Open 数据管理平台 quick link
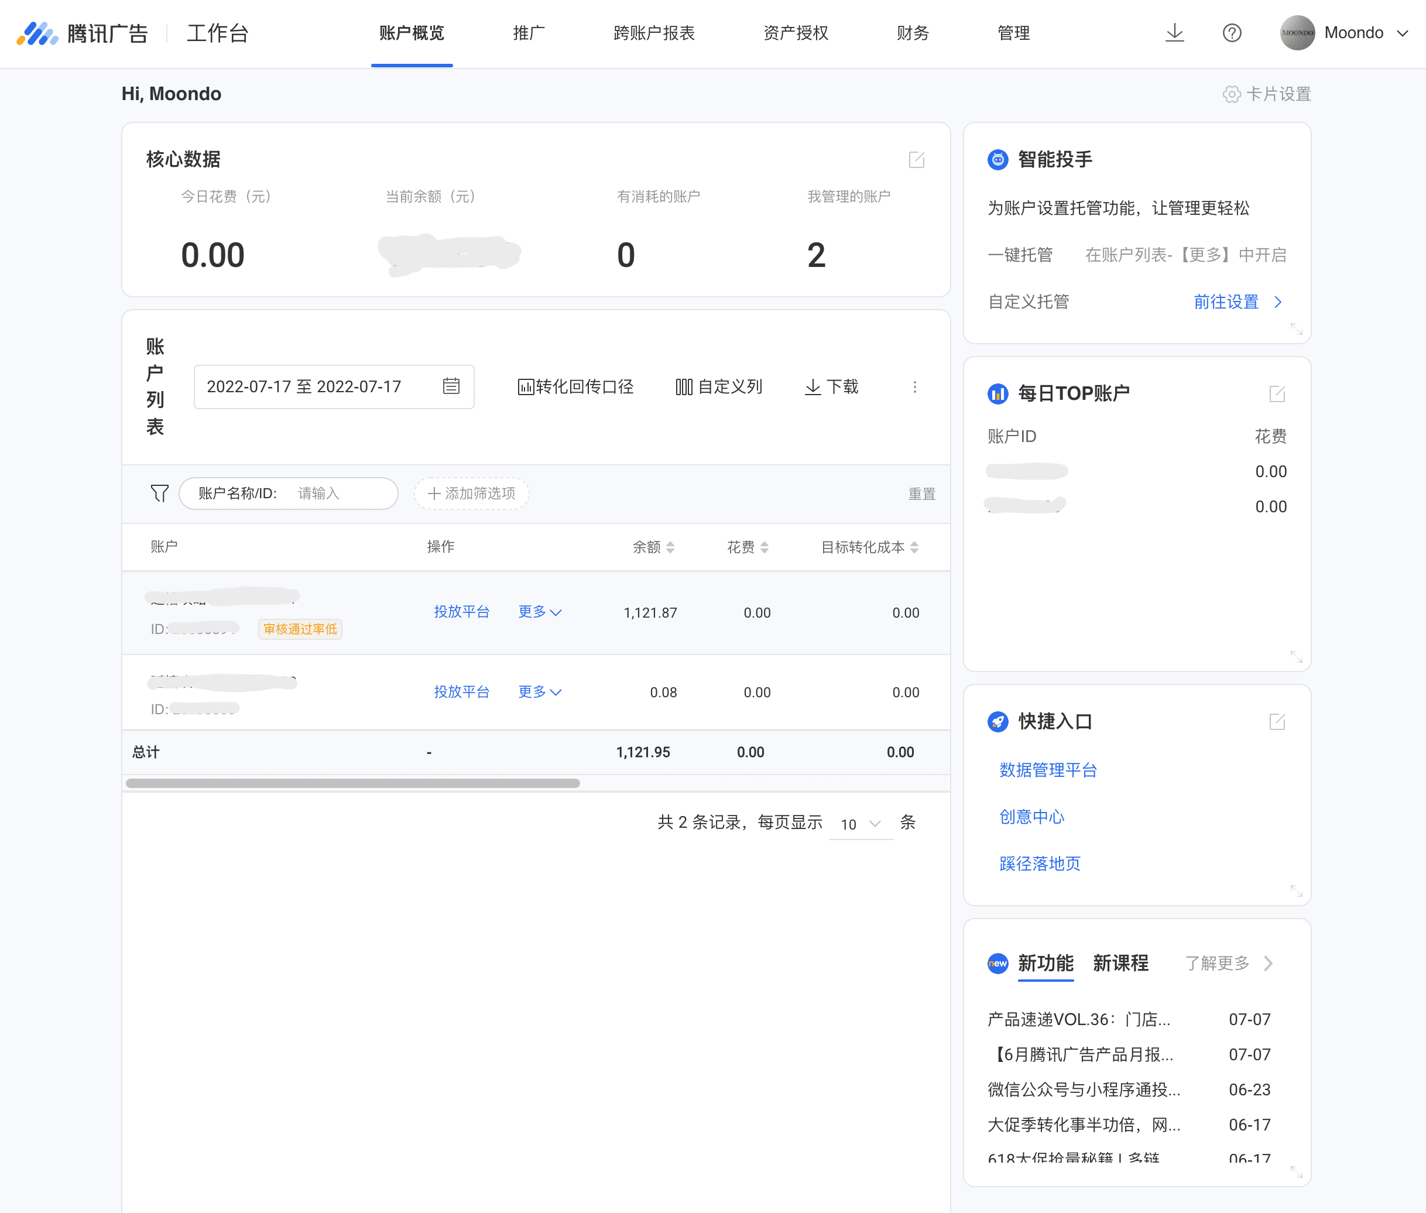Screen dimensions: 1426x1213 point(1048,769)
